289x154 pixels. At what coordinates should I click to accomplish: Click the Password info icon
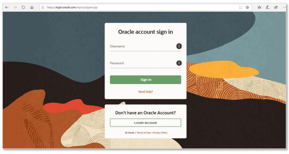tap(179, 63)
